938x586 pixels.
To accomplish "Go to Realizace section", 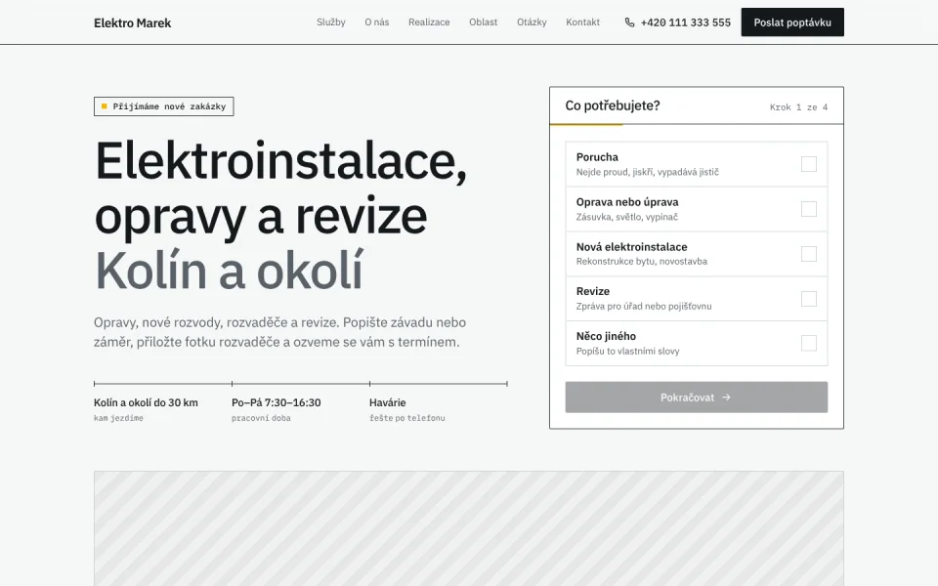I will point(429,22).
